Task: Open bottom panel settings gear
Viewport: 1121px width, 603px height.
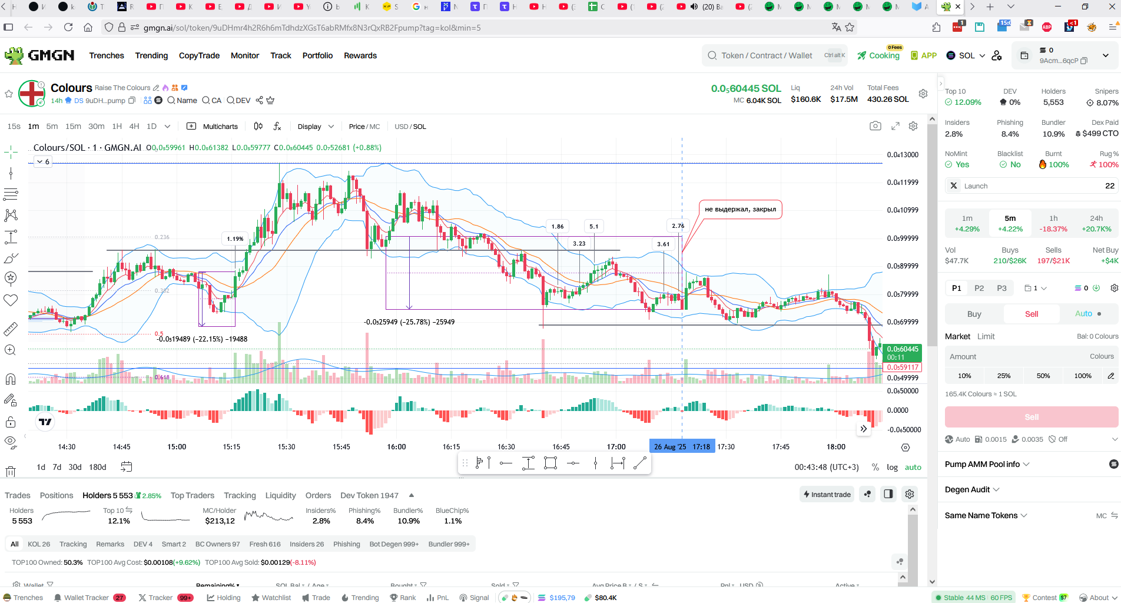Action: click(910, 494)
